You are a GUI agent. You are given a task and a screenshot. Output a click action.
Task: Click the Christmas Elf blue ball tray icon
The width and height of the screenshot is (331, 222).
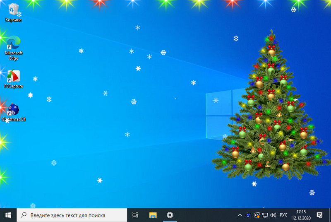248,215
